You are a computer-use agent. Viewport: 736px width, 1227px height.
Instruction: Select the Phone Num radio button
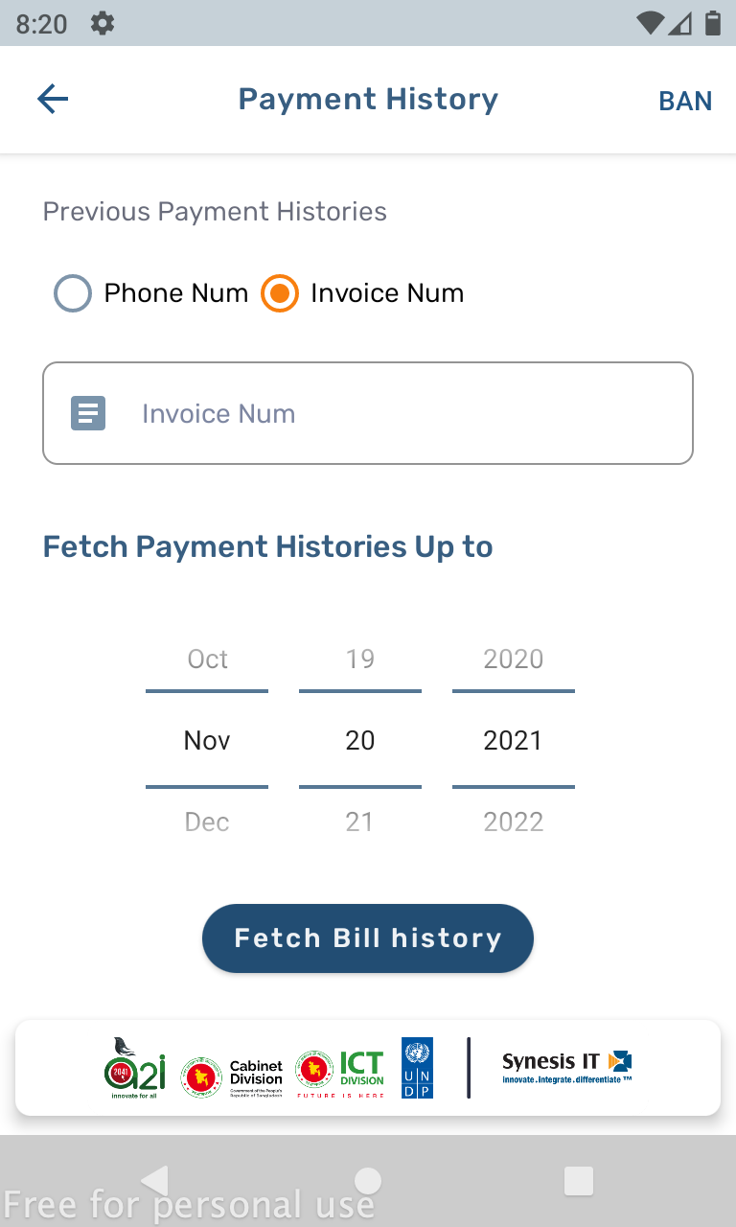(x=74, y=293)
